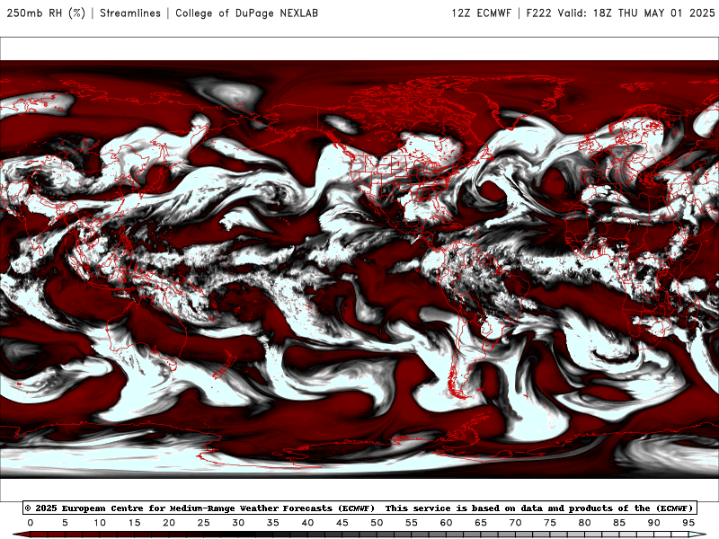719x539 pixels.
Task: Click the "15" label on the color scale
Action: click(134, 523)
